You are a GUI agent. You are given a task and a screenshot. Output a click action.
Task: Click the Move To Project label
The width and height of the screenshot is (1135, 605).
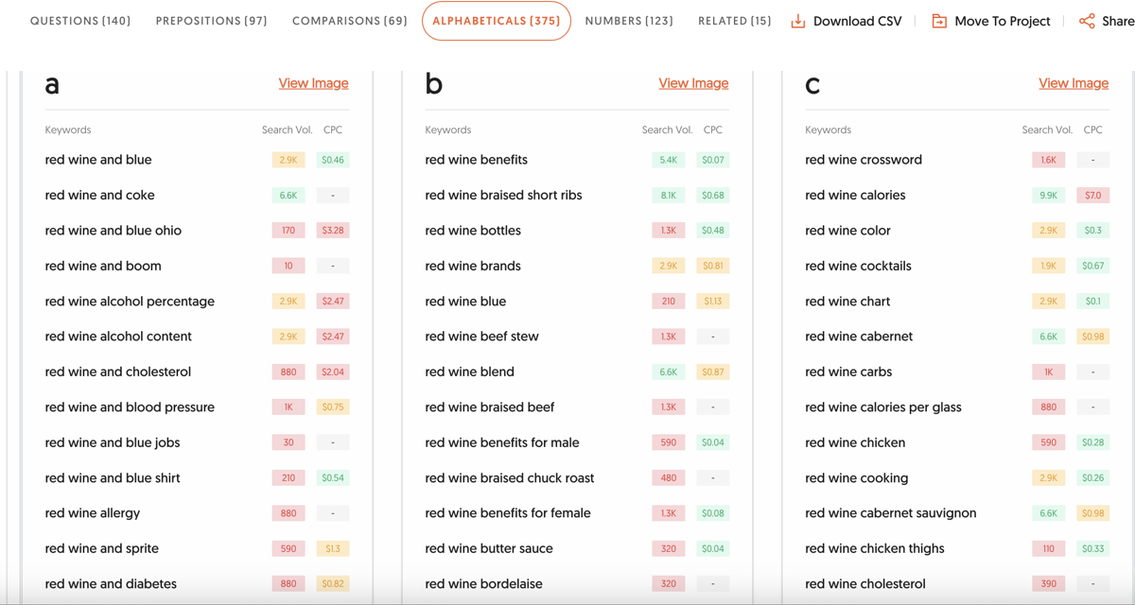[x=1002, y=21]
